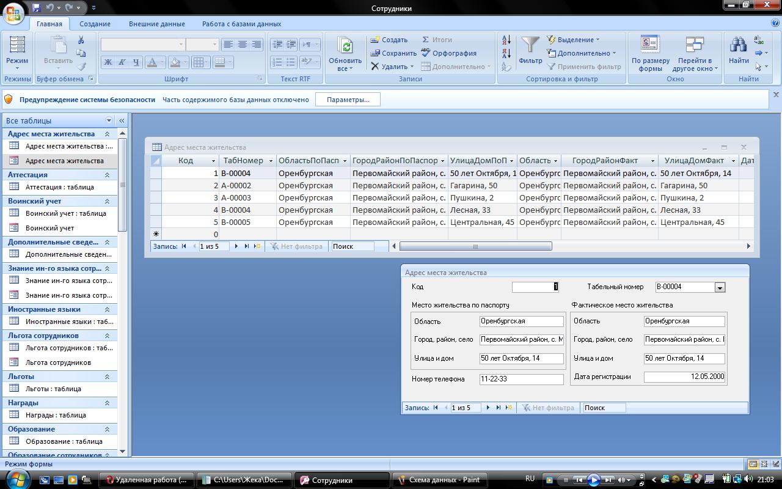The image size is (782, 489).
Task: Undo via Quick Access toolbar arrow
Action: (50, 8)
